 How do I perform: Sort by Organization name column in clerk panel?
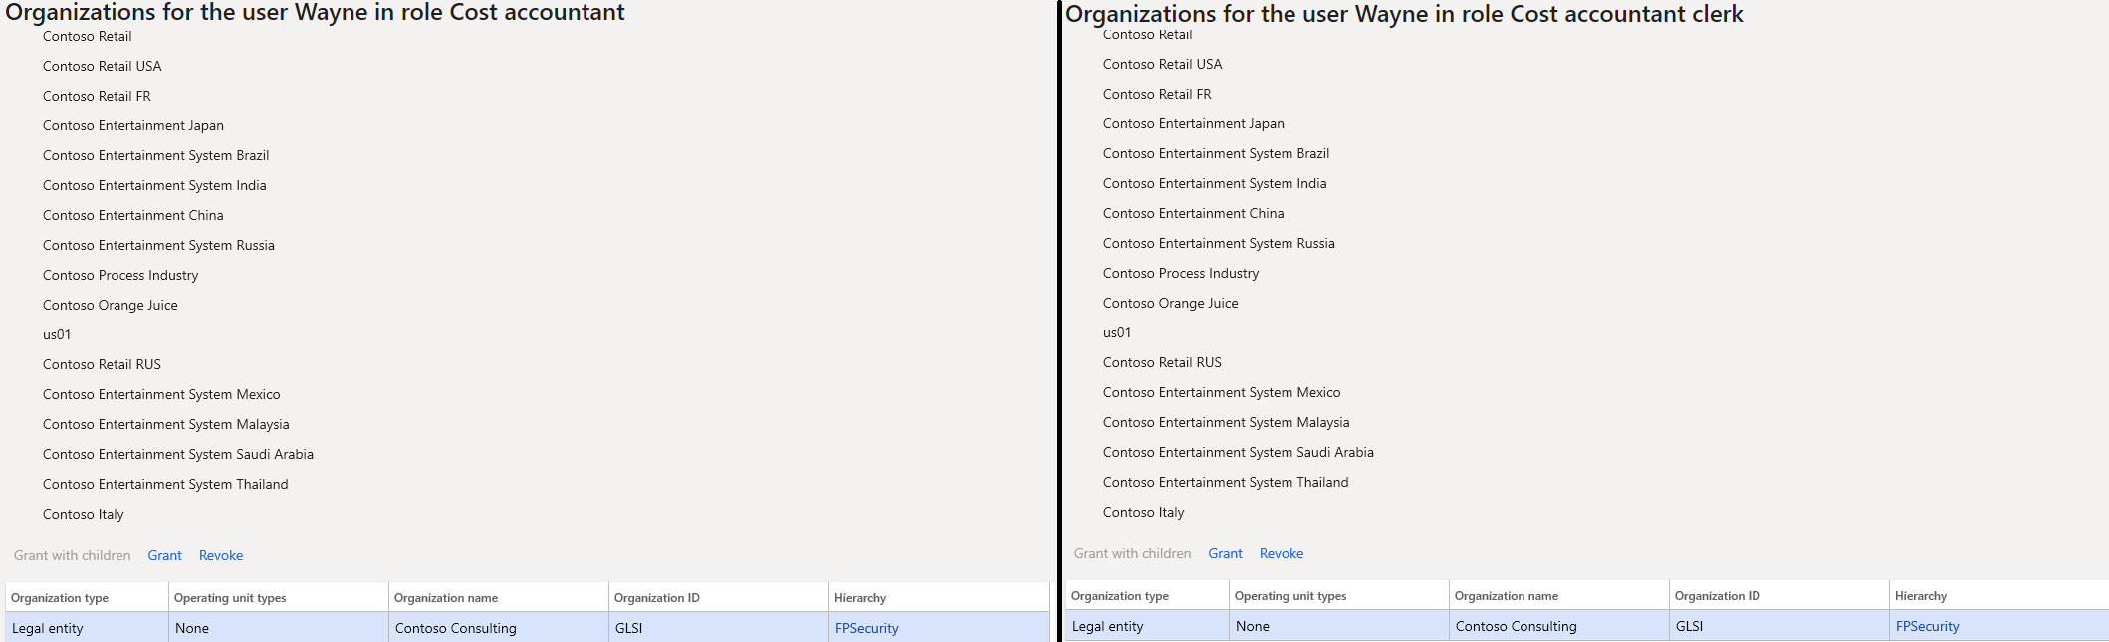tap(1559, 595)
